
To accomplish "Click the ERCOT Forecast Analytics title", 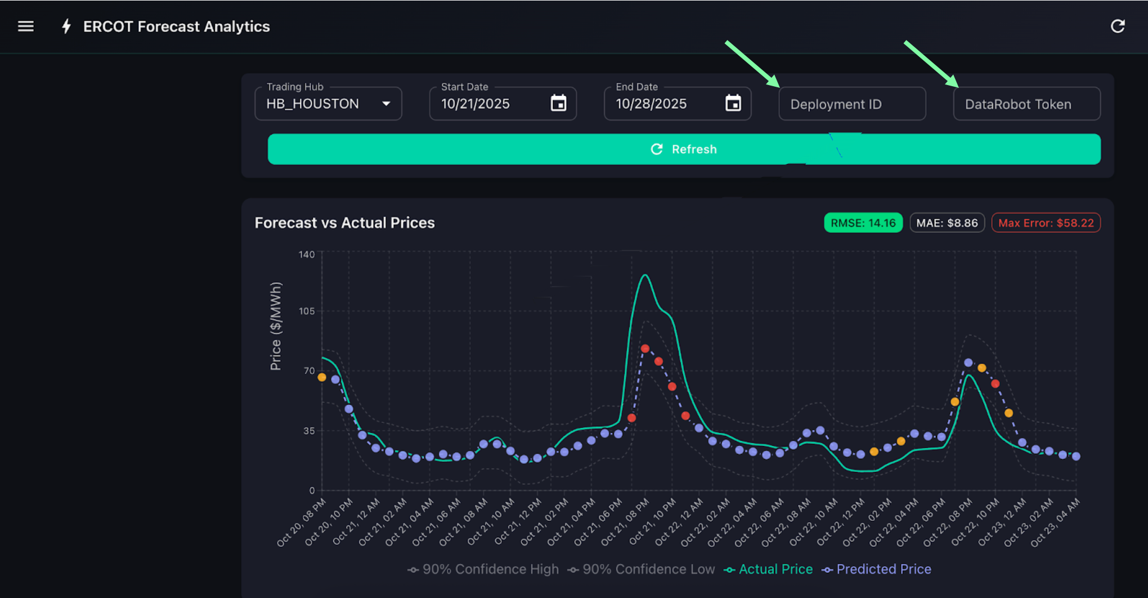I will coord(176,26).
